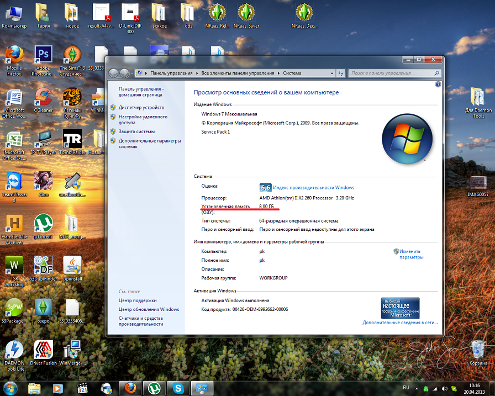The height and width of the screenshot is (396, 495).
Task: Launch CCleaner from desktop
Action: pos(43,101)
